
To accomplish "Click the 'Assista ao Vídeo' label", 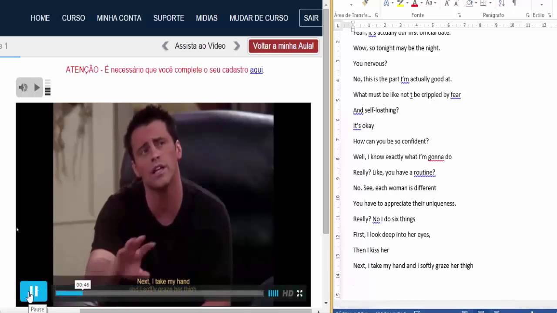I will pyautogui.click(x=200, y=46).
